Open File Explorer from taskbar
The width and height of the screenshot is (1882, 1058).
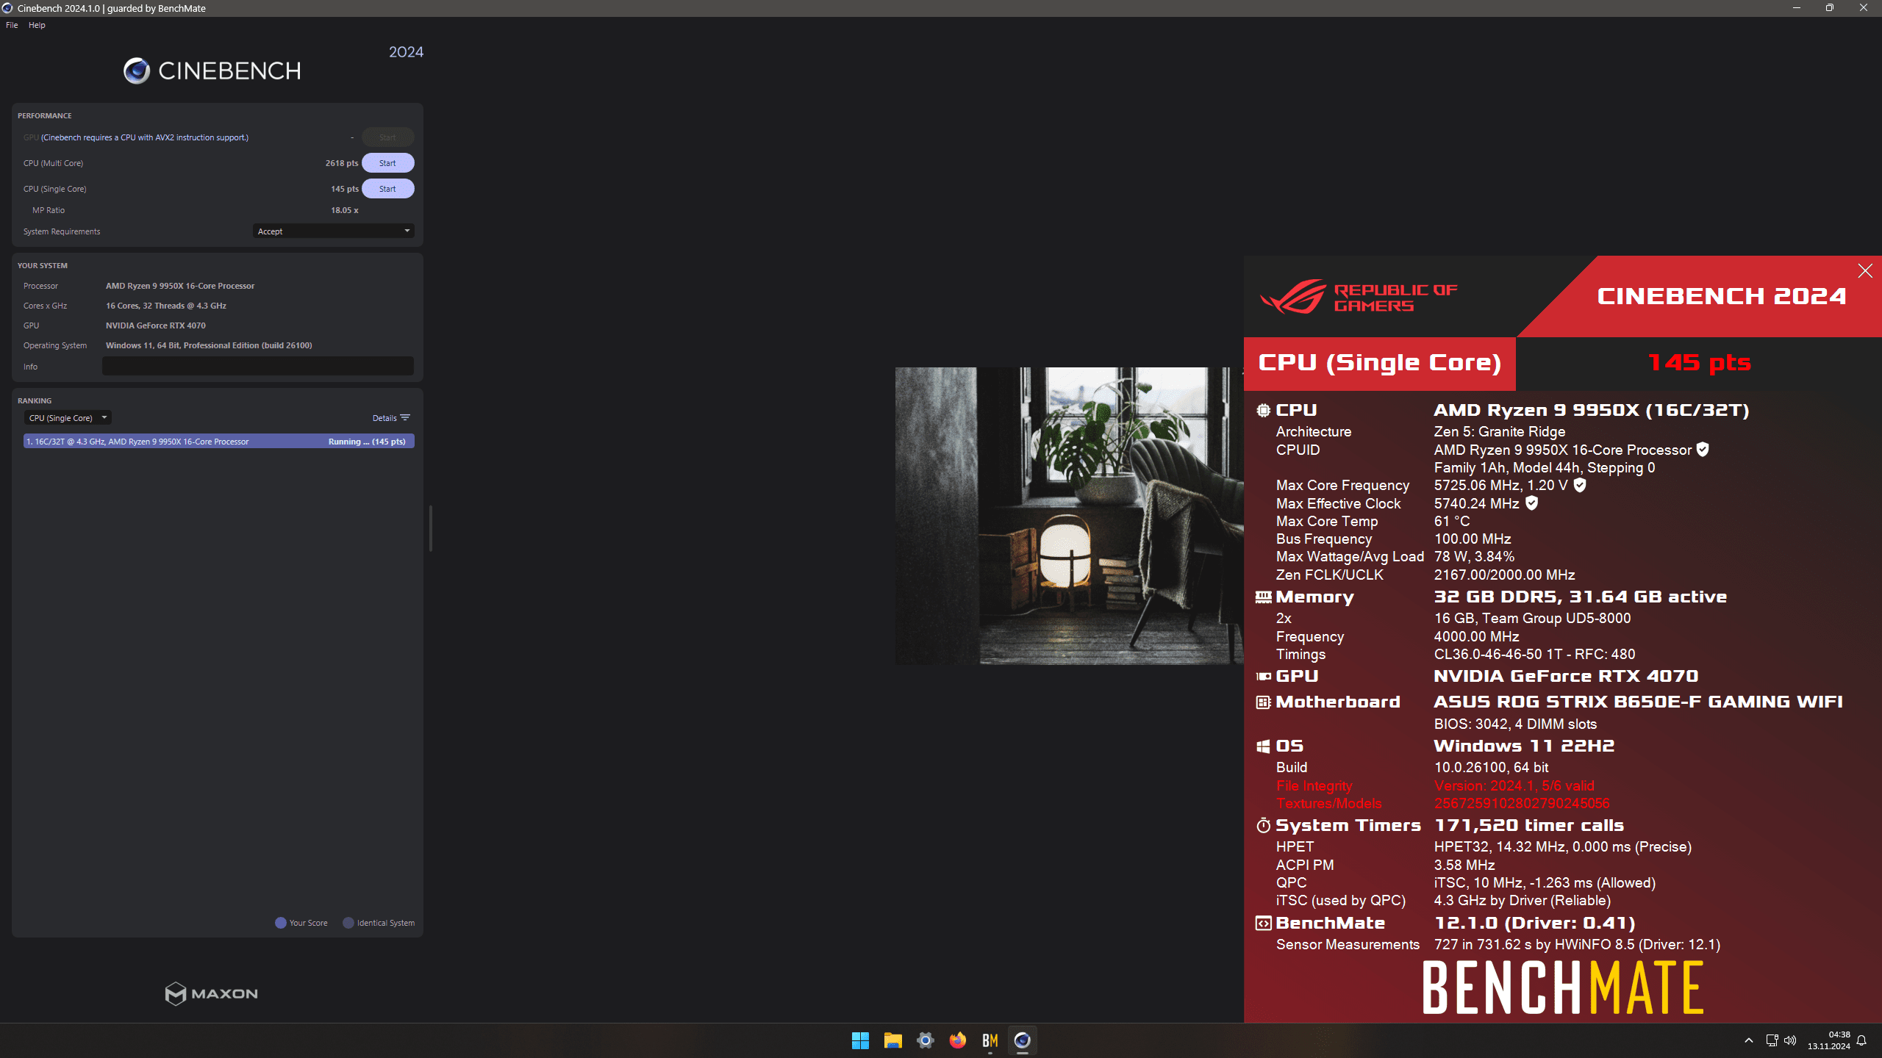[892, 1040]
